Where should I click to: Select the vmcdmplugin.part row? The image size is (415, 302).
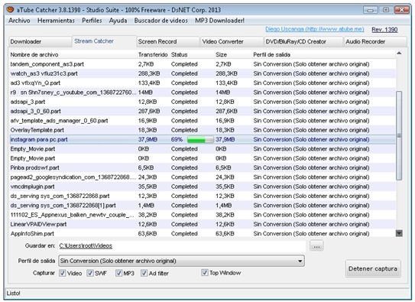tap(203, 187)
